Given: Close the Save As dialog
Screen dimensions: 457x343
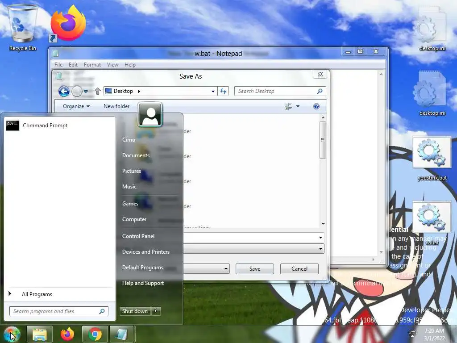Looking at the screenshot, I should coord(320,74).
